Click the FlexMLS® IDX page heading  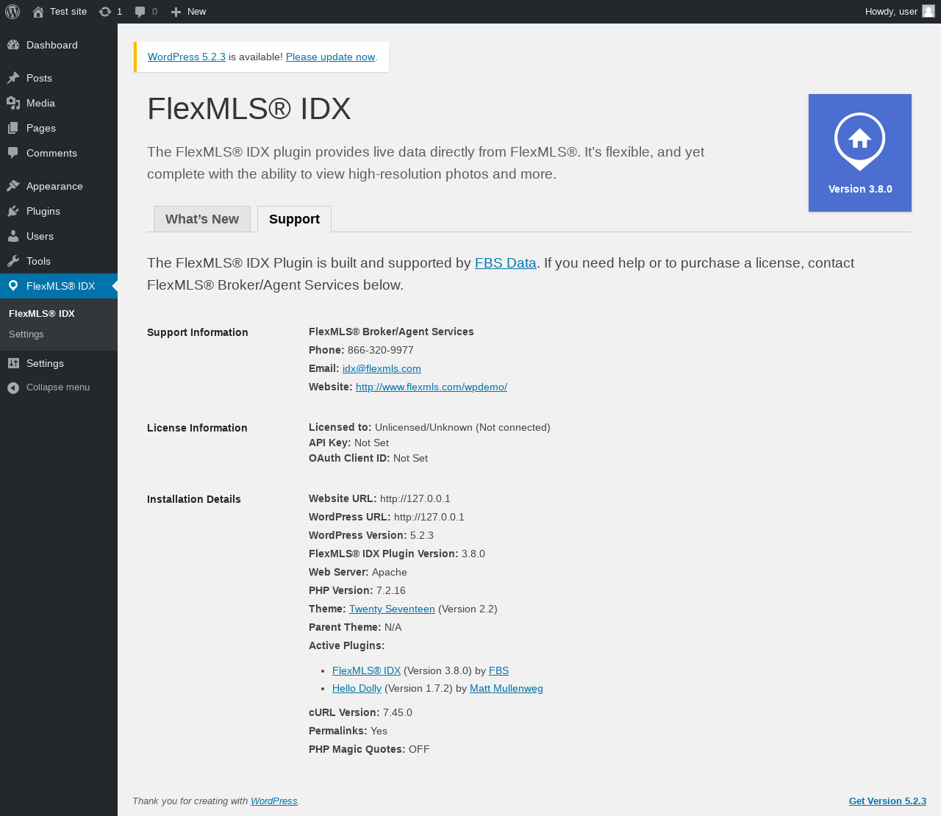click(x=249, y=109)
